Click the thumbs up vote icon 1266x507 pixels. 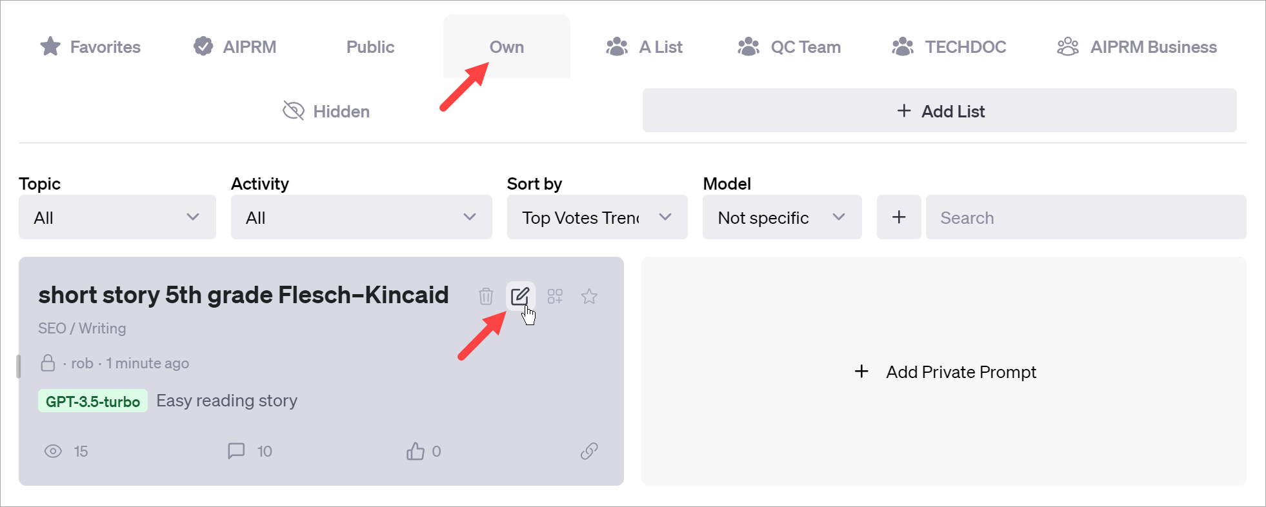pos(416,451)
